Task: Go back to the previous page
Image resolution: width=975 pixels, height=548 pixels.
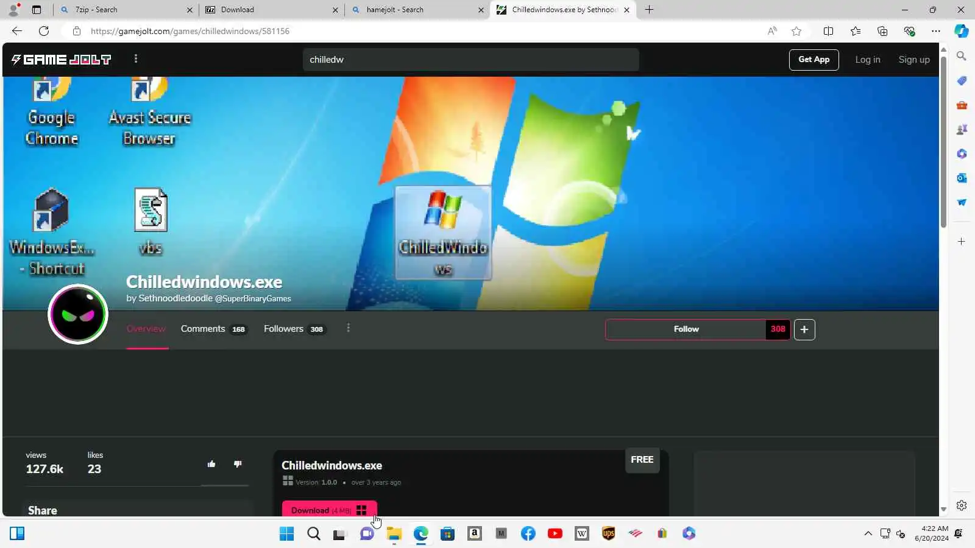Action: pyautogui.click(x=17, y=31)
